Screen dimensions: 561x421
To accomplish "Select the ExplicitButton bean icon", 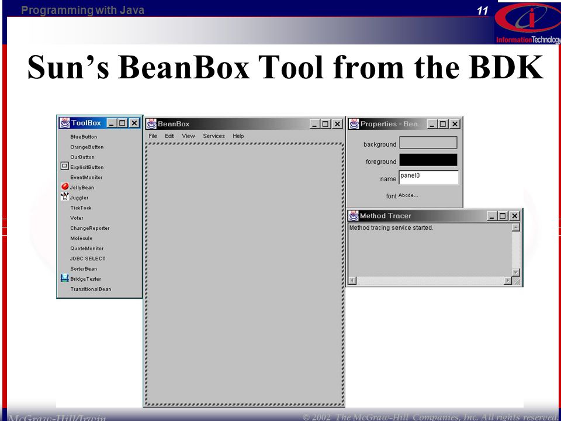I will point(64,166).
